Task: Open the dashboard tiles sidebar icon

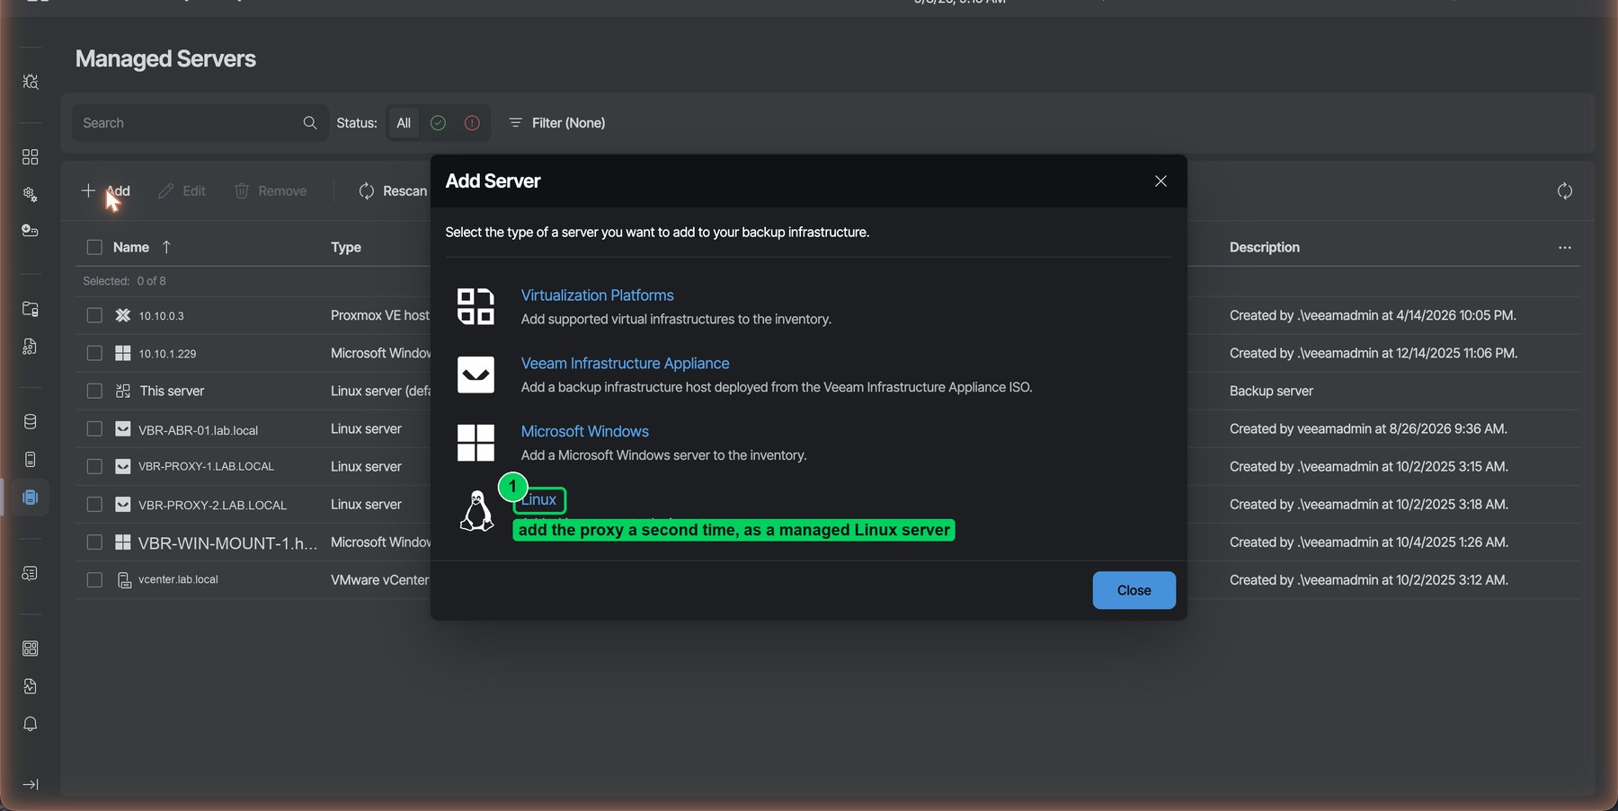Action: point(30,157)
